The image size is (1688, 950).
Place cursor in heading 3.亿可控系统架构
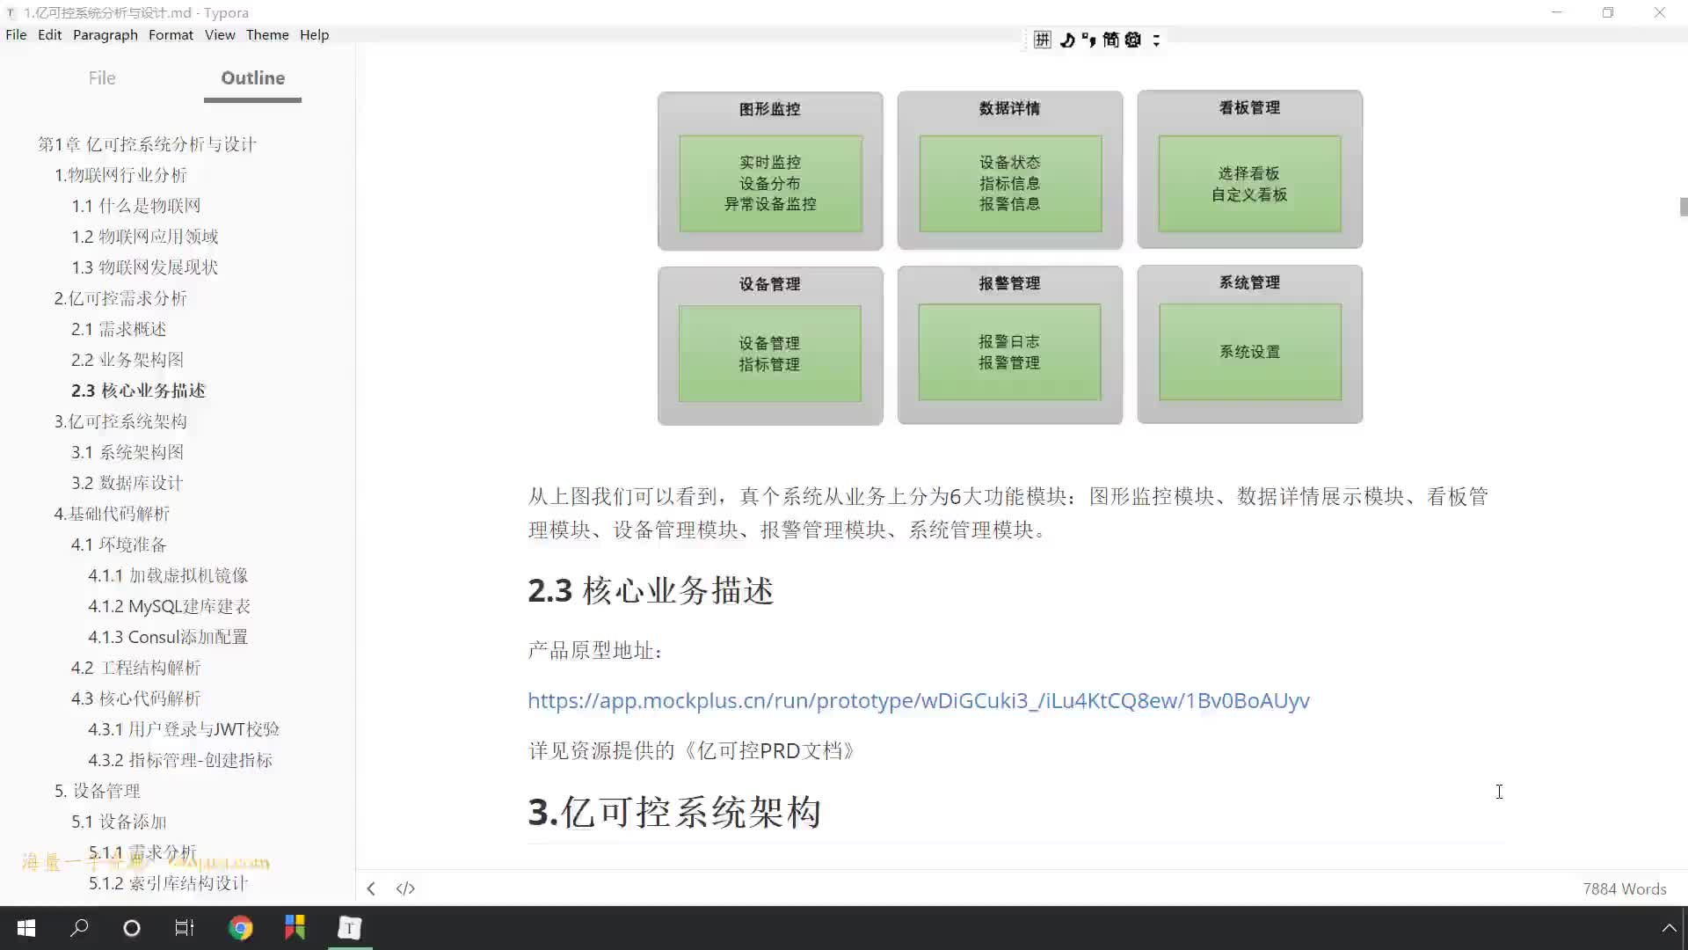pos(674,812)
